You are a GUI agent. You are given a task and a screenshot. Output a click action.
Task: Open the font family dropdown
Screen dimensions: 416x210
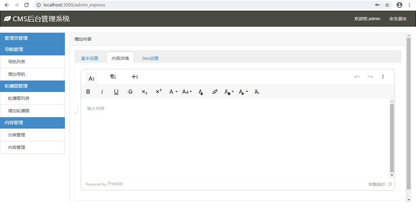(173, 92)
